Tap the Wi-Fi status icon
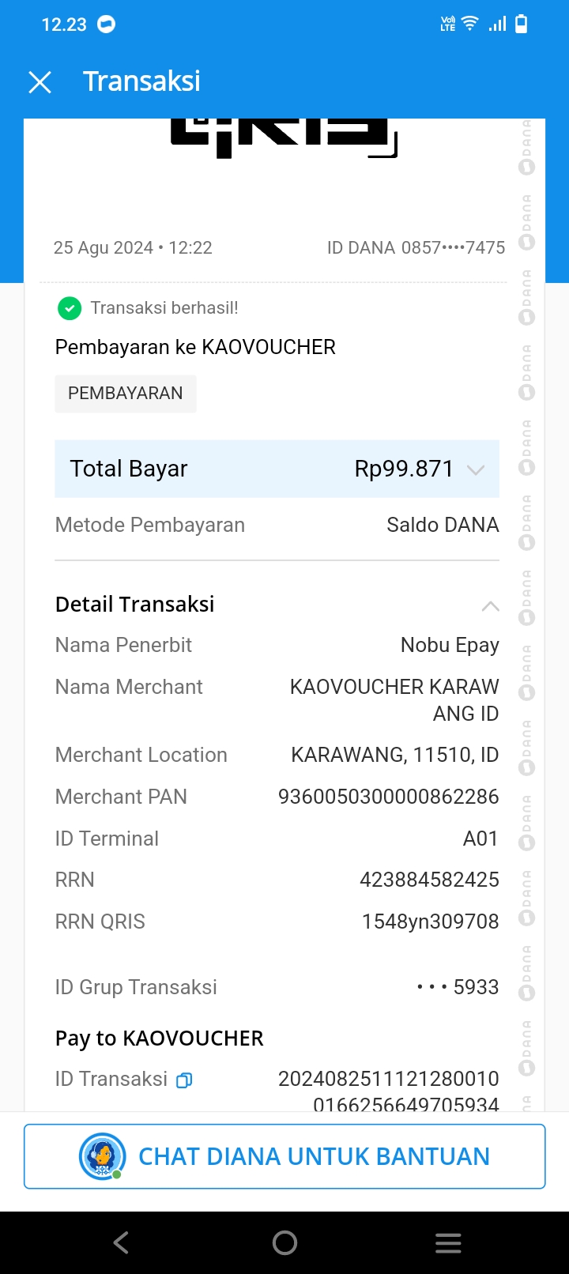The height and width of the screenshot is (1274, 569). [470, 24]
